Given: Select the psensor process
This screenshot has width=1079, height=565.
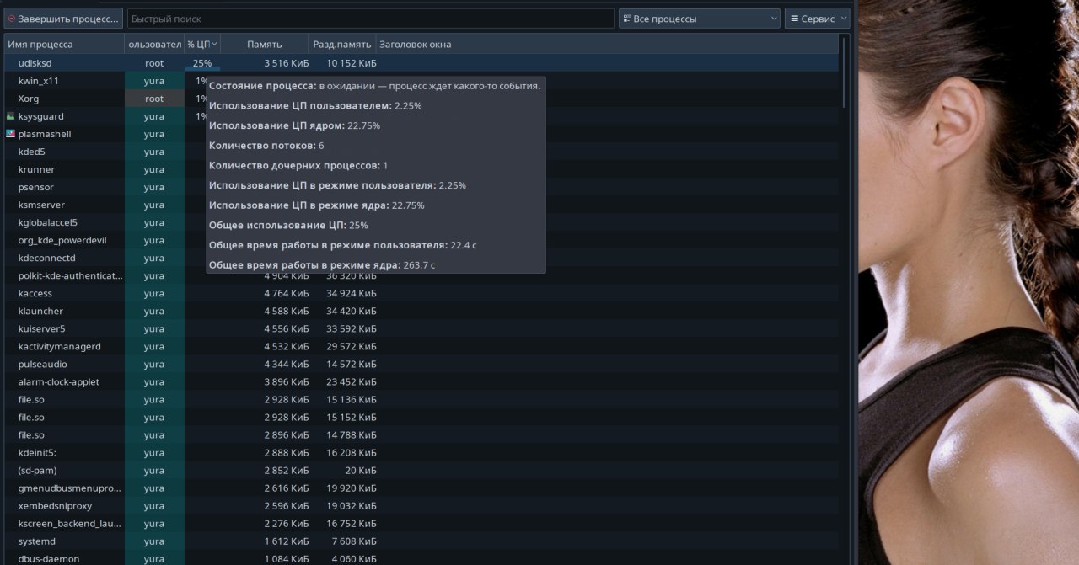Looking at the screenshot, I should (35, 187).
